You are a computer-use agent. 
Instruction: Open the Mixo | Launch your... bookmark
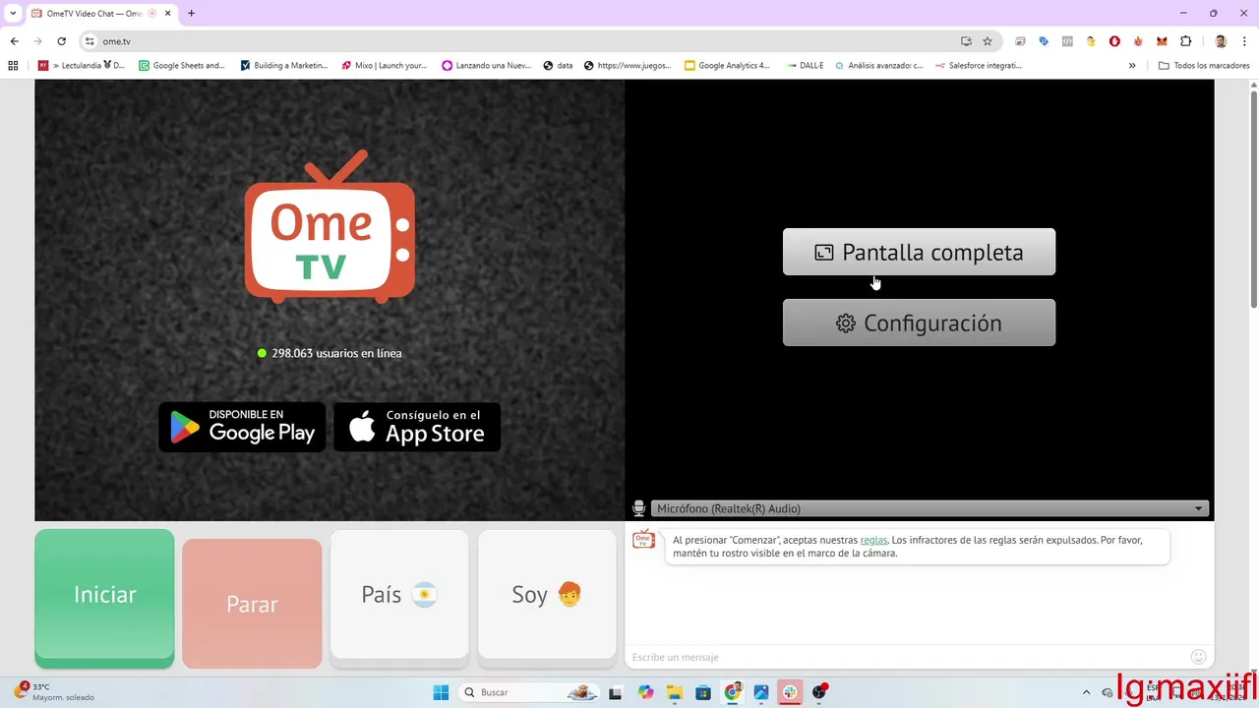tap(385, 66)
